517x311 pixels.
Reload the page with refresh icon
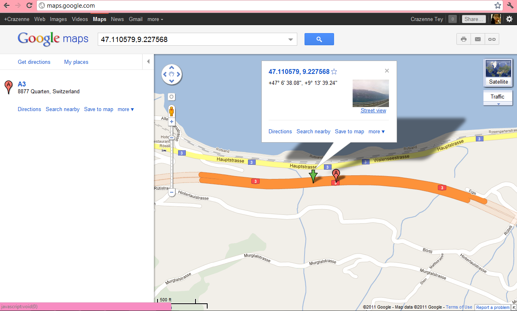(29, 6)
